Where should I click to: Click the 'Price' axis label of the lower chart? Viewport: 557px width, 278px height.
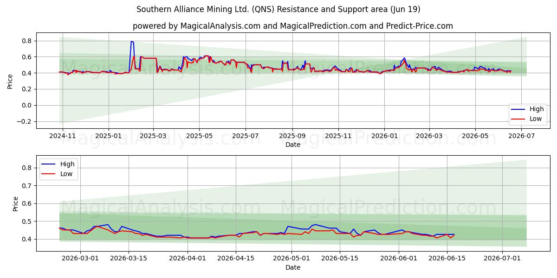[x=15, y=203]
